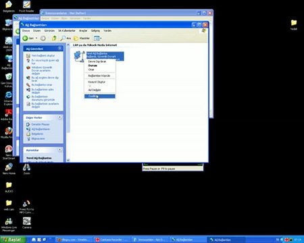
Task: Switch to Camtasia Recorder taskbar button
Action: pos(112,240)
